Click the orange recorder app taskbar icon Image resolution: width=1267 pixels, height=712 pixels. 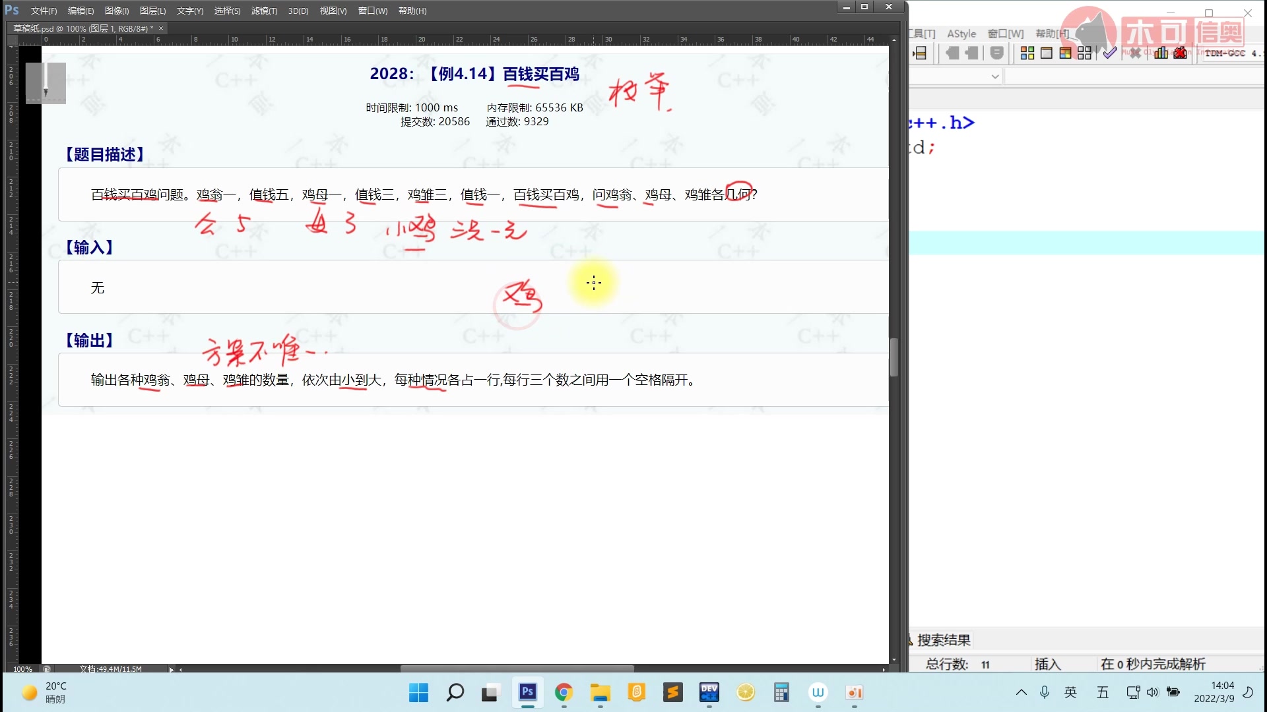pos(855,692)
